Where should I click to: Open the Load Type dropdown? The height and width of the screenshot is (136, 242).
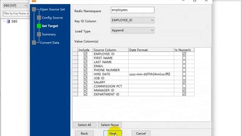pyautogui.click(x=132, y=30)
